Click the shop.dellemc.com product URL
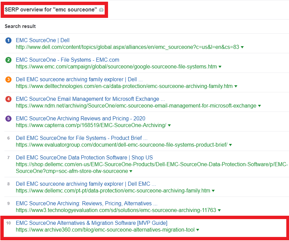 point(152,168)
